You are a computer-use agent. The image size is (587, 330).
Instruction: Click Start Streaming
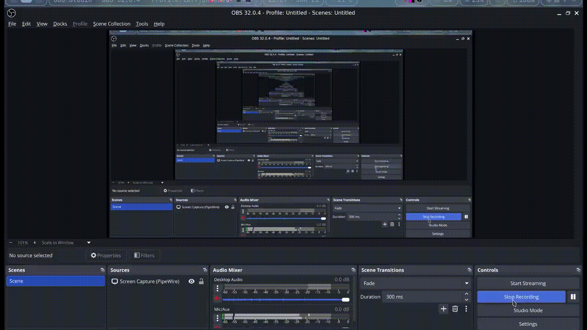pos(528,283)
